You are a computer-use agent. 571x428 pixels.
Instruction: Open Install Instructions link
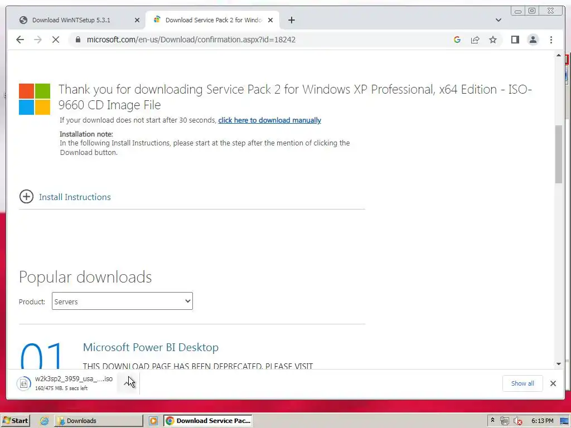pos(75,197)
